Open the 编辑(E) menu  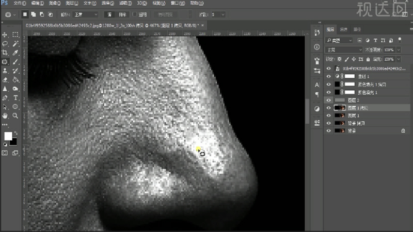point(37,3)
